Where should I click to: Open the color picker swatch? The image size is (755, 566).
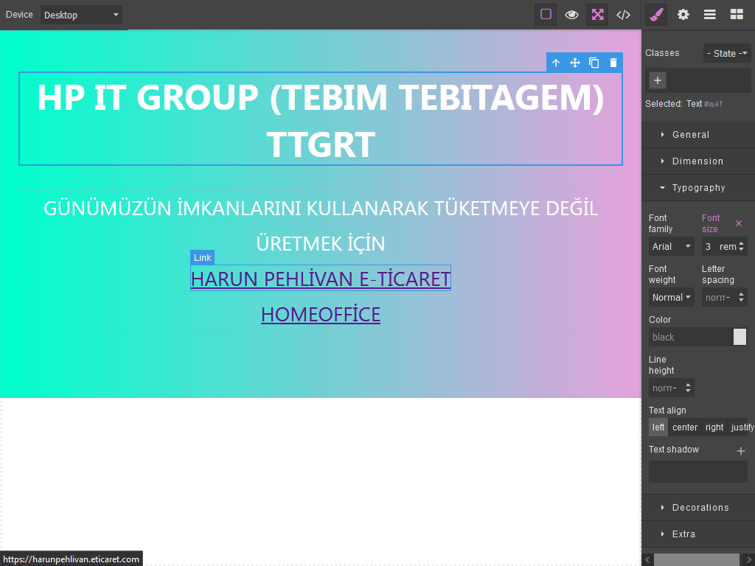(x=740, y=337)
